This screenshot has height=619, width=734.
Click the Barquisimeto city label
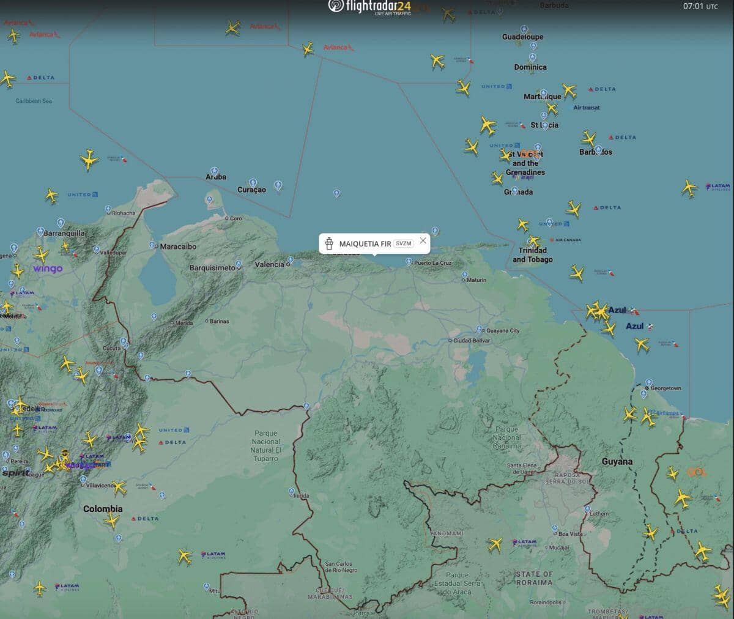pyautogui.click(x=212, y=268)
